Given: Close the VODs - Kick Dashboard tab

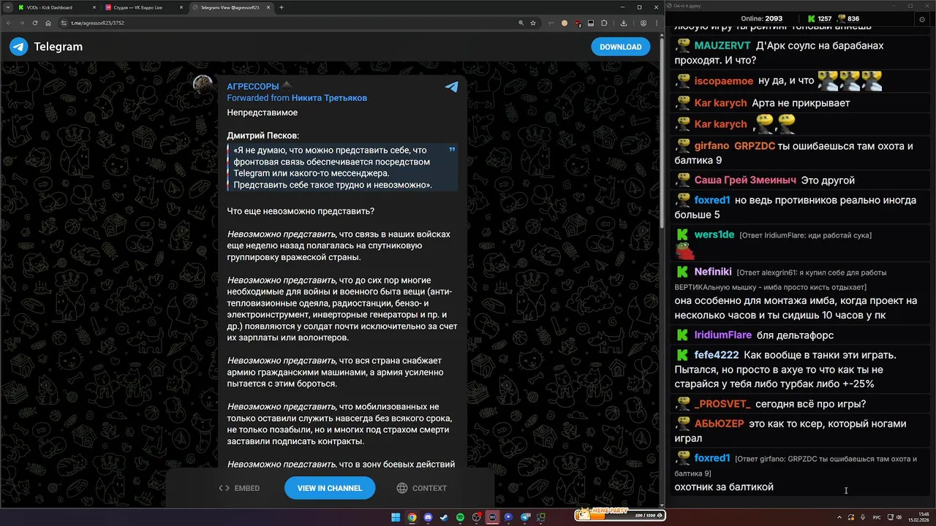Looking at the screenshot, I should [x=94, y=7].
